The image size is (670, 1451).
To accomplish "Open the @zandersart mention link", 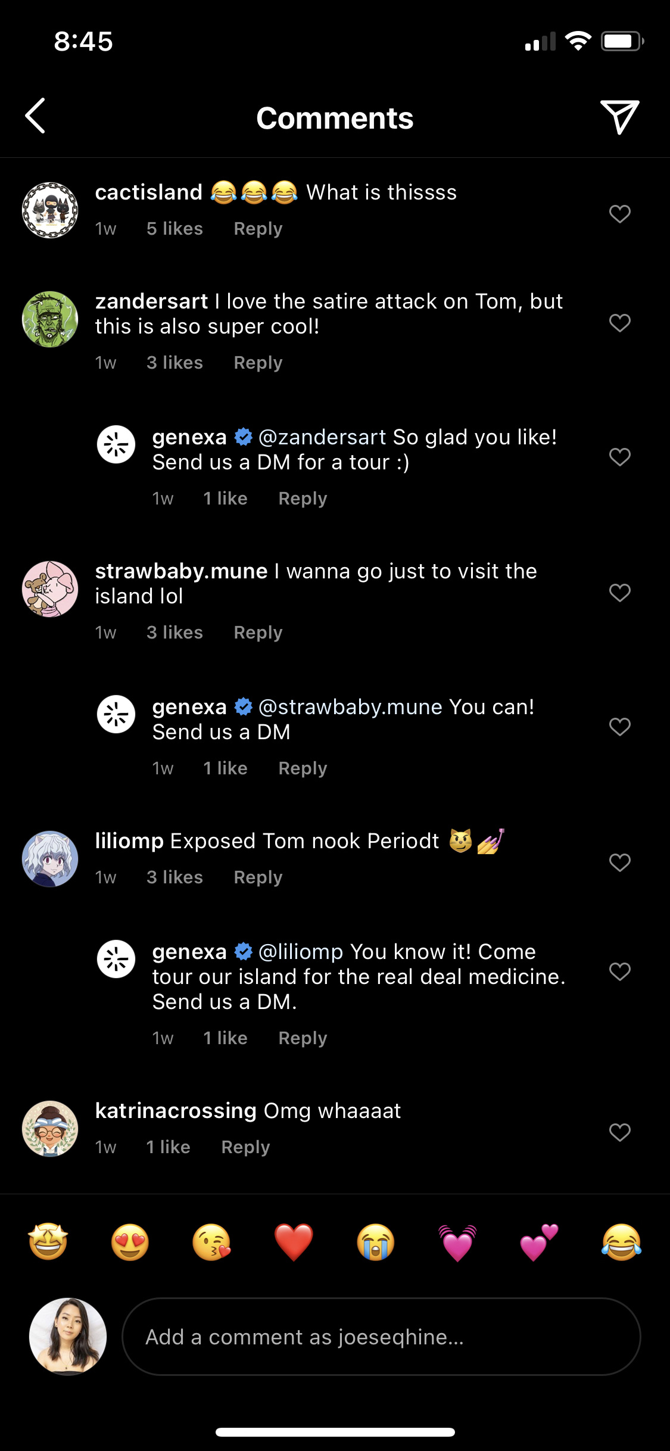I will [322, 437].
